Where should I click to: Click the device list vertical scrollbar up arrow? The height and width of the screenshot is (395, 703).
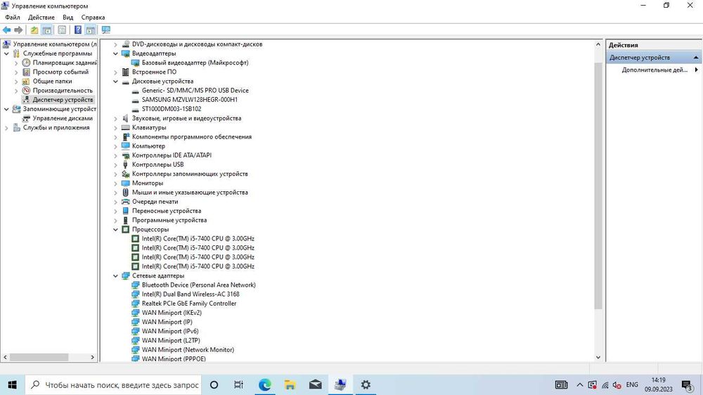coord(598,44)
